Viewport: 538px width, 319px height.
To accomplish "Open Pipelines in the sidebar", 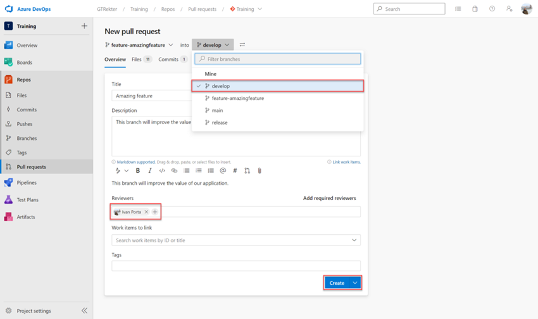I will click(27, 183).
